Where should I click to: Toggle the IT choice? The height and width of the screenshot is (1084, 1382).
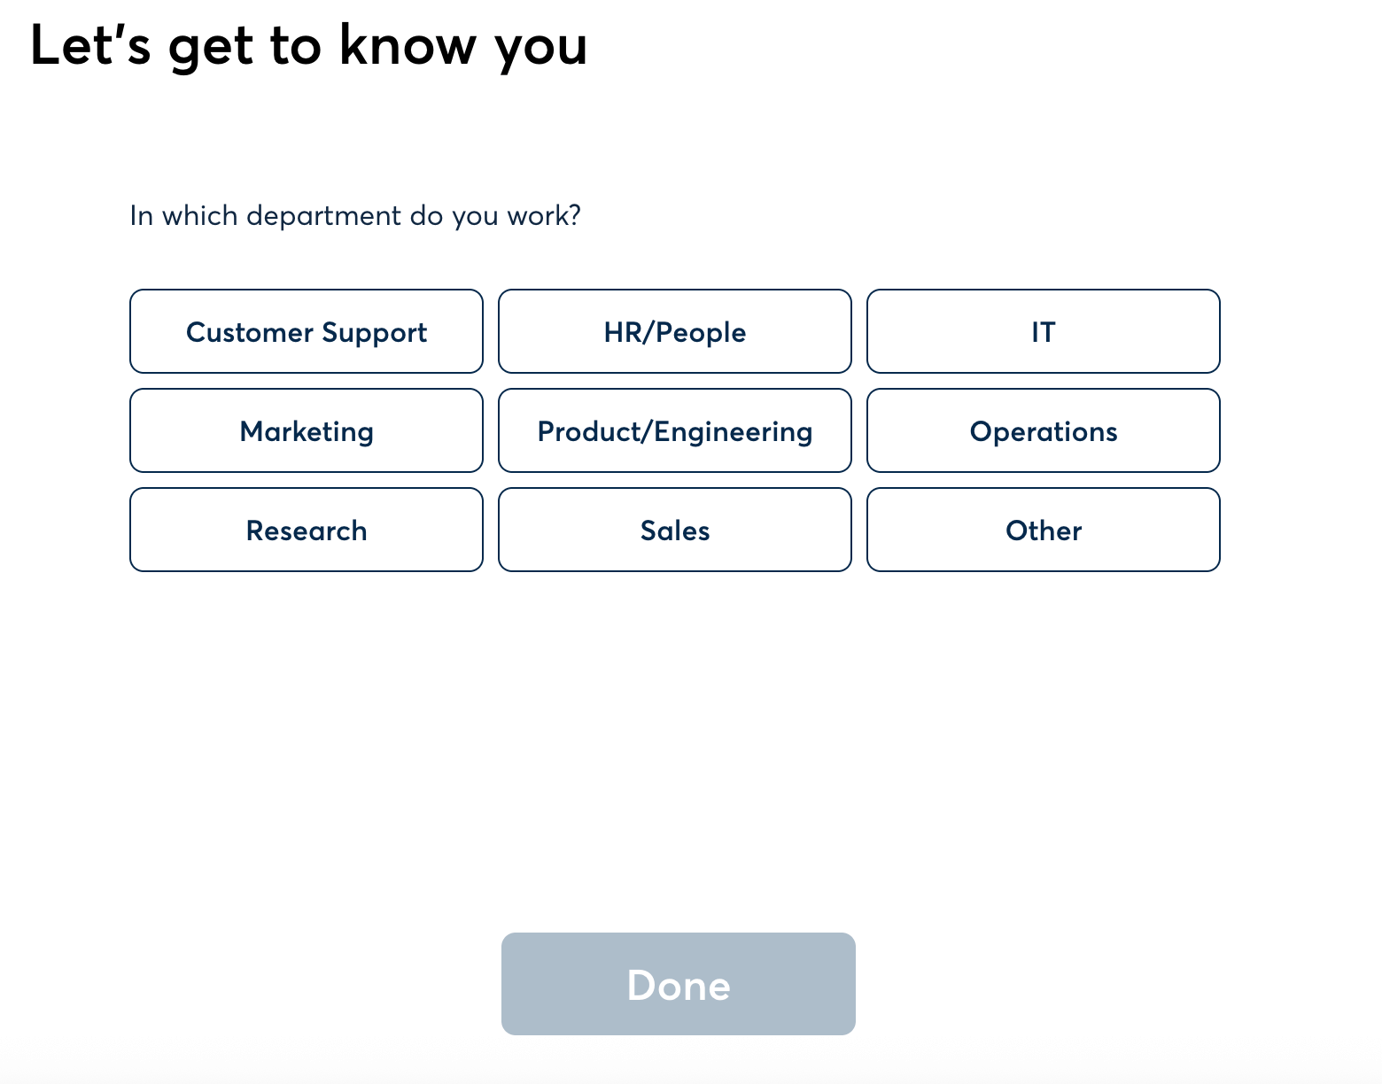click(x=1043, y=331)
